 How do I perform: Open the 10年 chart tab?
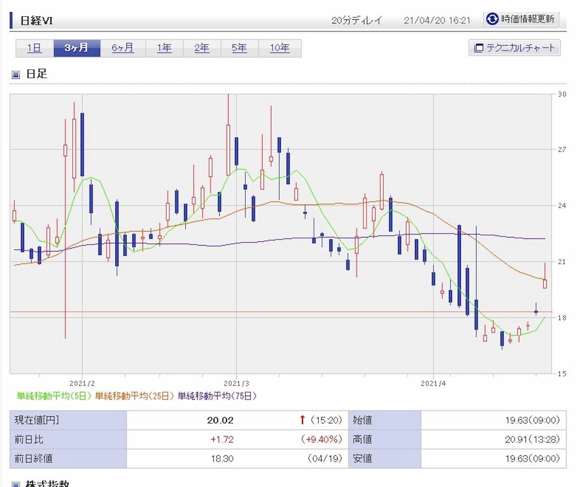[279, 48]
